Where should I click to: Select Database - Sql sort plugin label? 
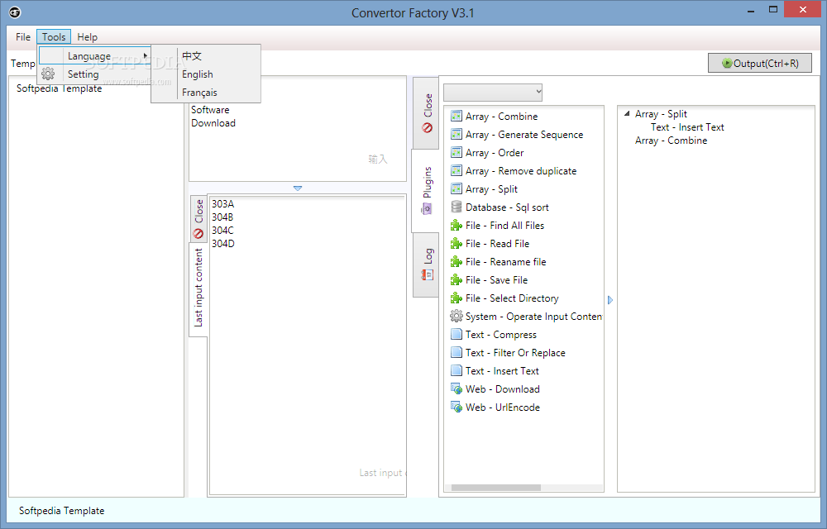coord(507,207)
